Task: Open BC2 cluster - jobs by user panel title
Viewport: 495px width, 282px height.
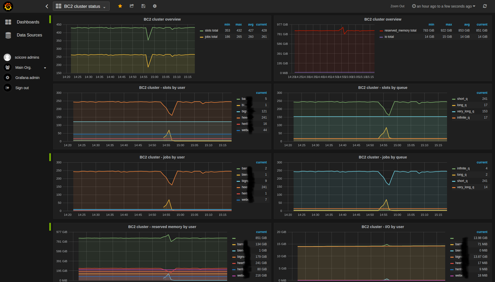Action: (162, 157)
